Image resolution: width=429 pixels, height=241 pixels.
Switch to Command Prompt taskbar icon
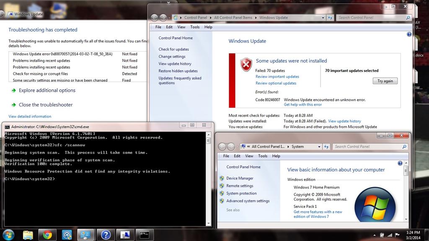145,235
